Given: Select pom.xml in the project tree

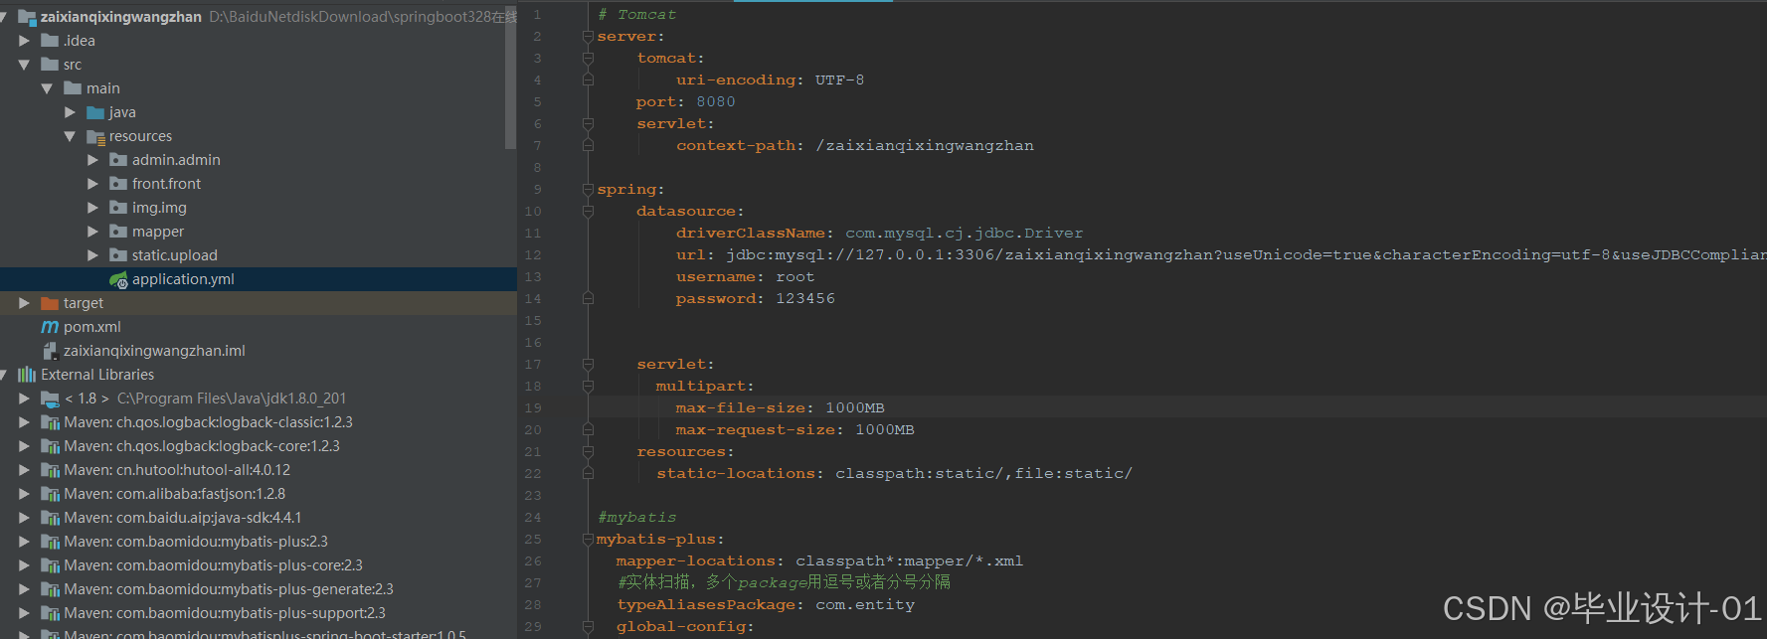Looking at the screenshot, I should click(x=259, y=327).
